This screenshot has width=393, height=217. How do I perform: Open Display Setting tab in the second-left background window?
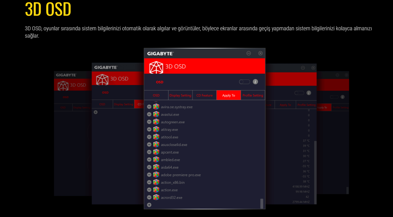(124, 104)
